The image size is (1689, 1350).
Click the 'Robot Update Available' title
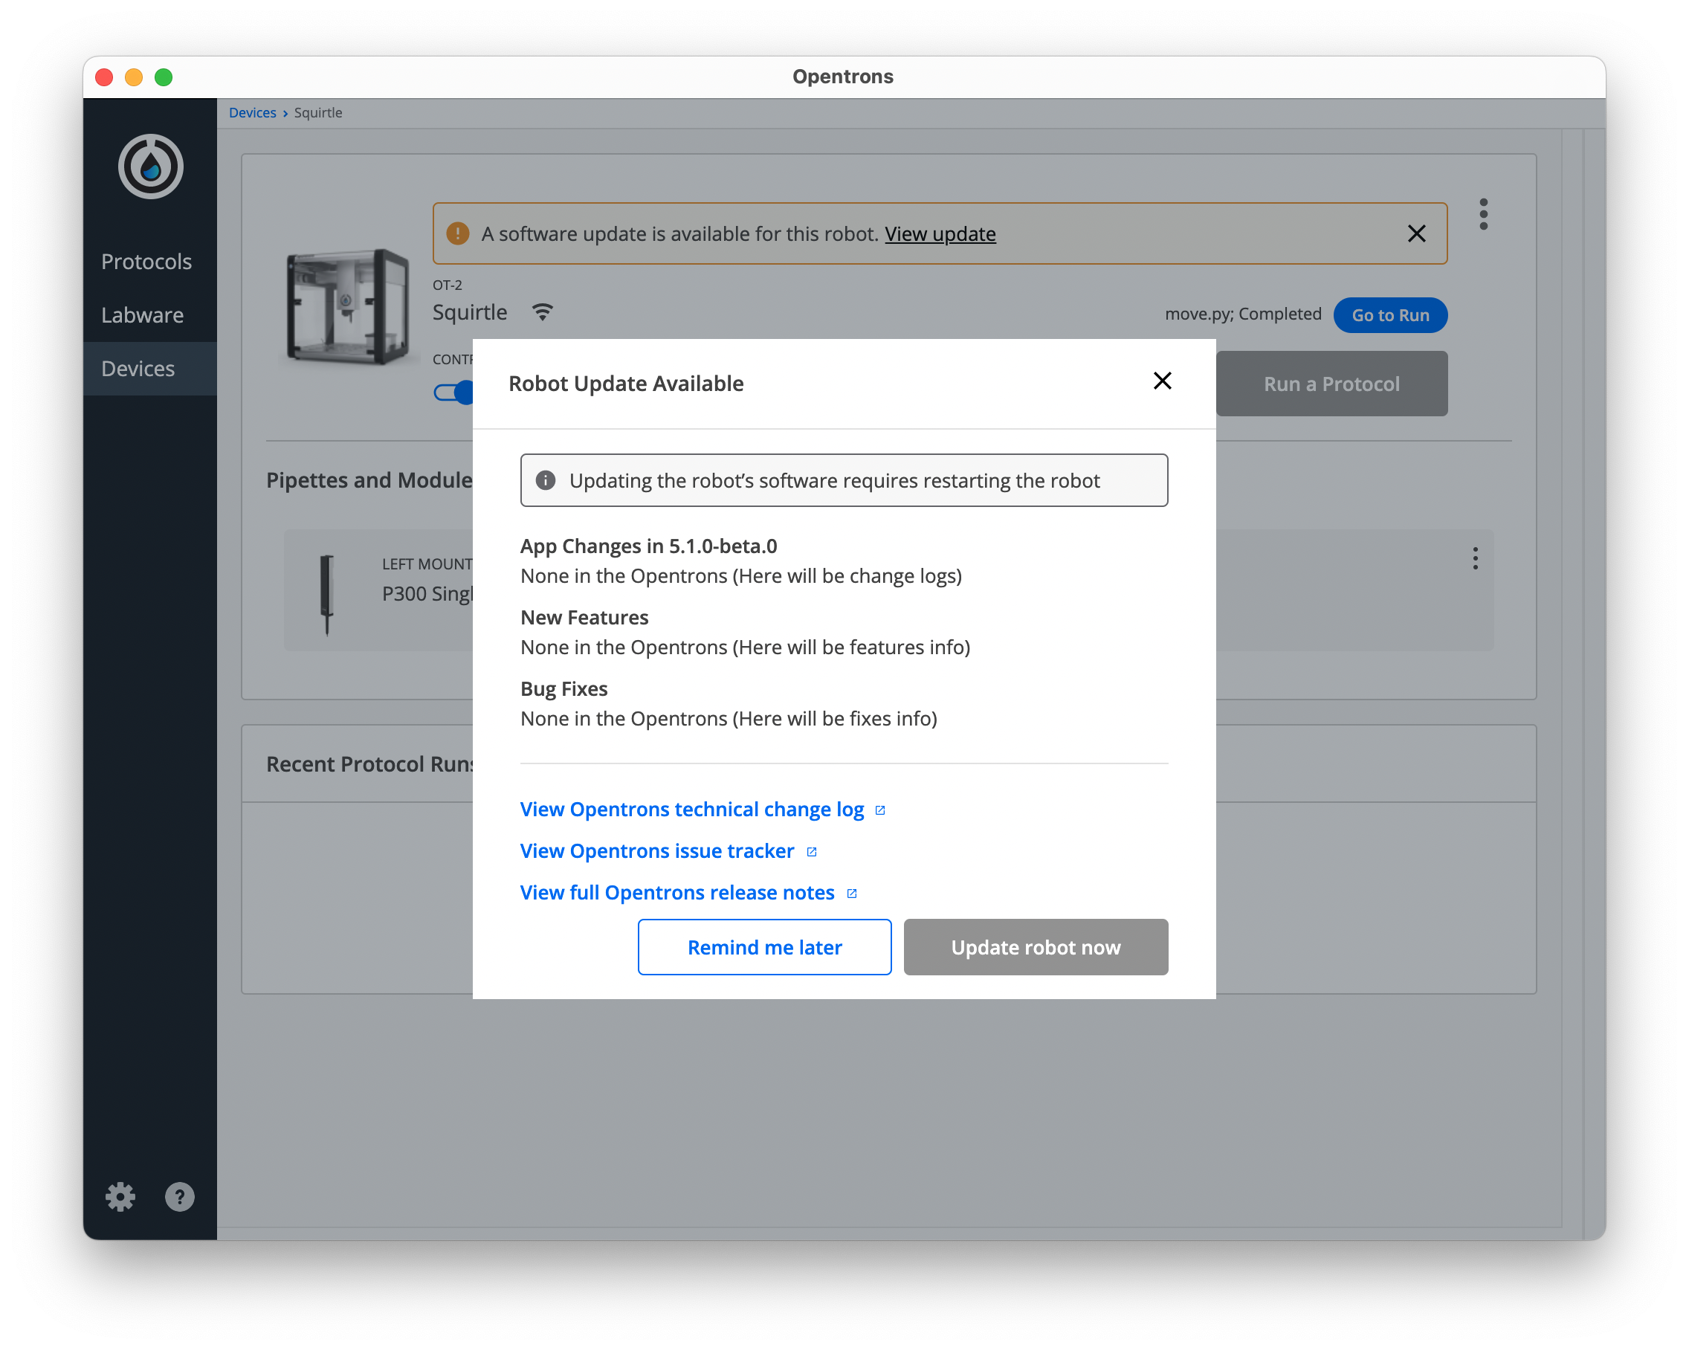[626, 383]
